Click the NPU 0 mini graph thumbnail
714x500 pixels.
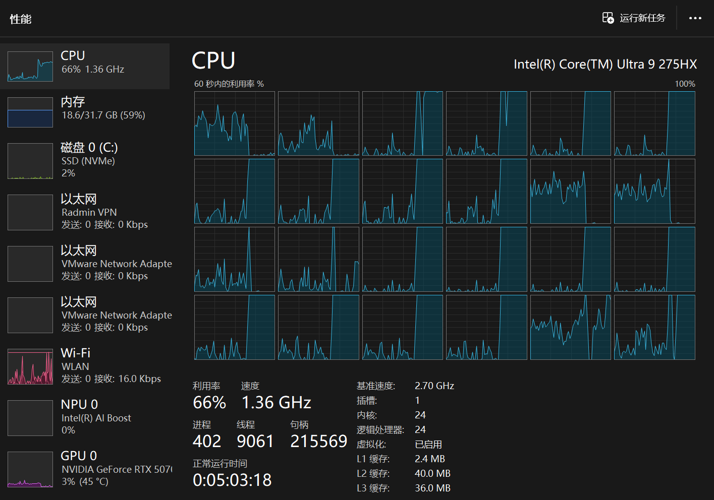[x=30, y=418]
